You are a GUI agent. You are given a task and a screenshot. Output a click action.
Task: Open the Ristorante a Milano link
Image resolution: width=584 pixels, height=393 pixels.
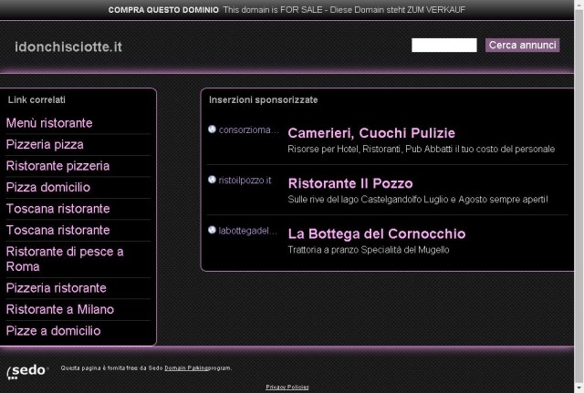[60, 309]
